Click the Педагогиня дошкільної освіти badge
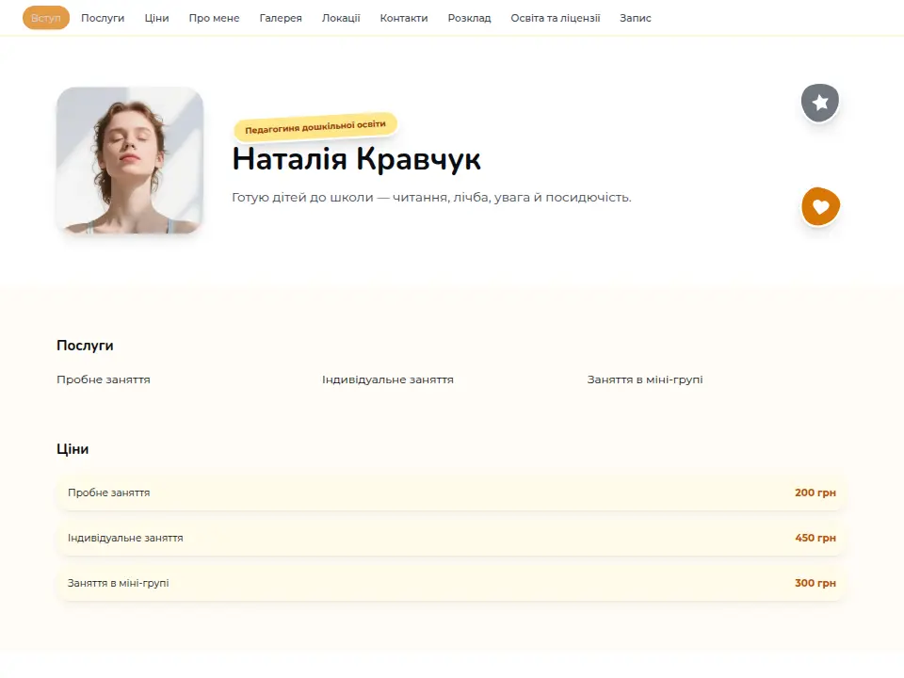 (x=315, y=126)
